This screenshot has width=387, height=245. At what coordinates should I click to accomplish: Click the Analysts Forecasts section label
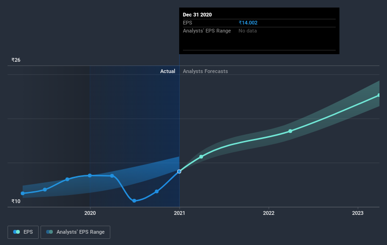(x=206, y=71)
